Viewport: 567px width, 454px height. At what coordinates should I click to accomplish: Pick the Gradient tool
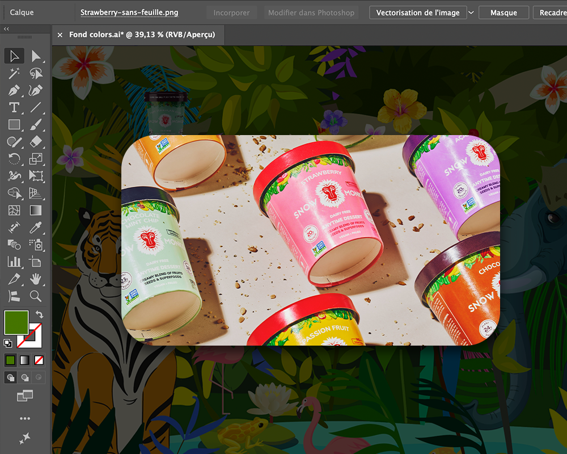point(36,211)
